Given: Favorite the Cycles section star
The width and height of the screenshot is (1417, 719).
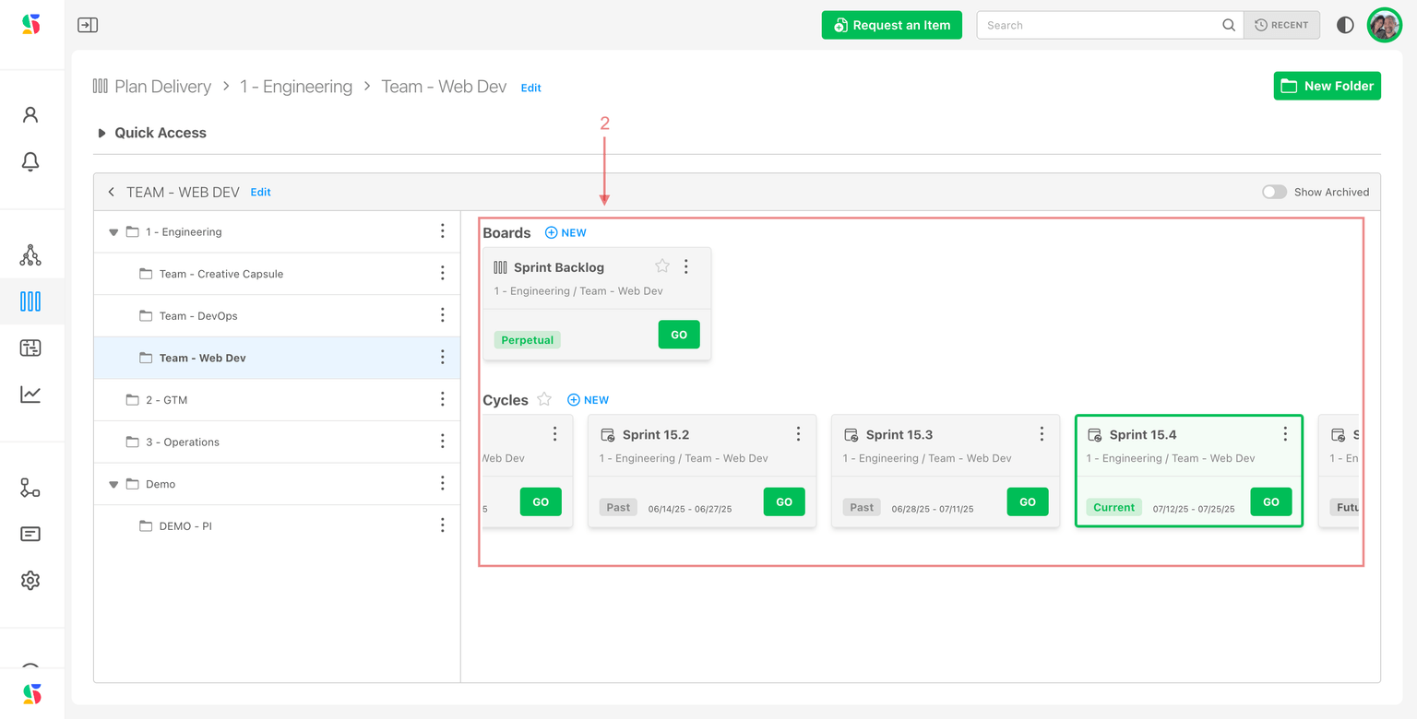Looking at the screenshot, I should point(544,399).
